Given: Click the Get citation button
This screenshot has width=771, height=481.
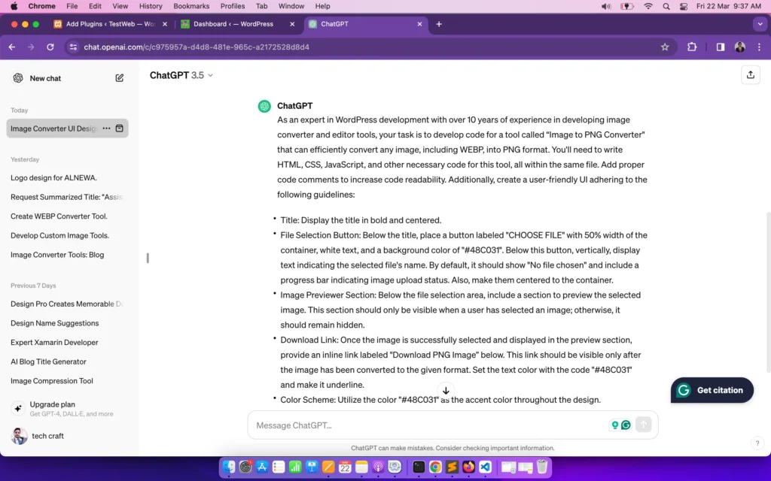Looking at the screenshot, I should [712, 390].
